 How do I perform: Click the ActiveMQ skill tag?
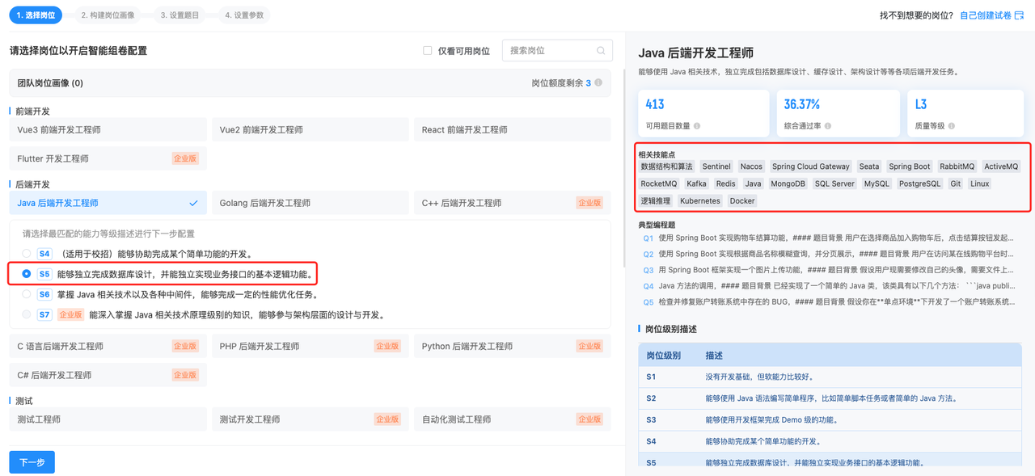click(1001, 166)
